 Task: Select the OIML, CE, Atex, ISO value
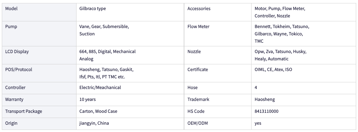point(273,70)
